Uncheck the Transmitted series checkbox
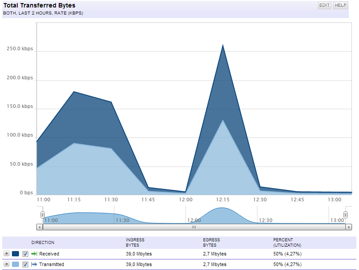 click(26, 264)
